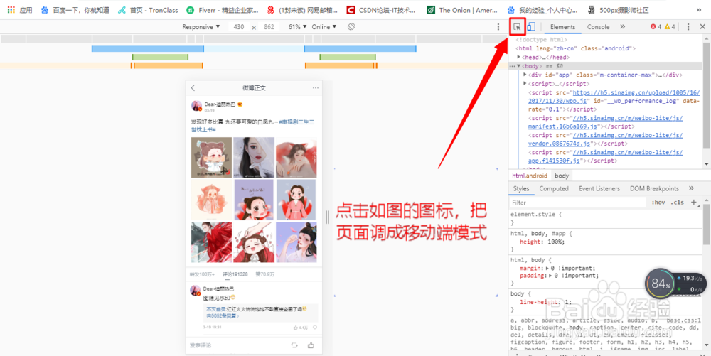Click the post author's avatar

click(196, 106)
